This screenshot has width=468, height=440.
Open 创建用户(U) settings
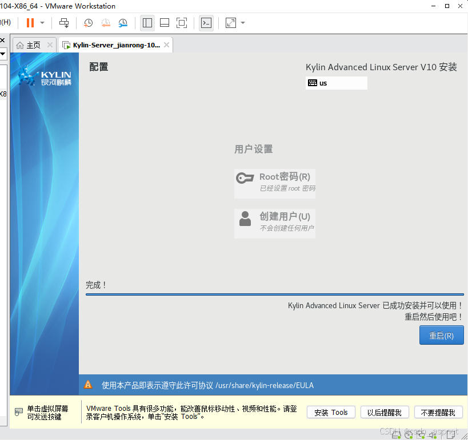(275, 224)
